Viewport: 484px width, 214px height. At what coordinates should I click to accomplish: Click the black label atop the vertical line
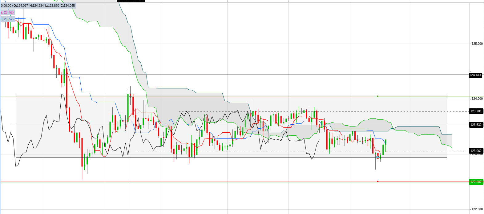tap(131, 1)
